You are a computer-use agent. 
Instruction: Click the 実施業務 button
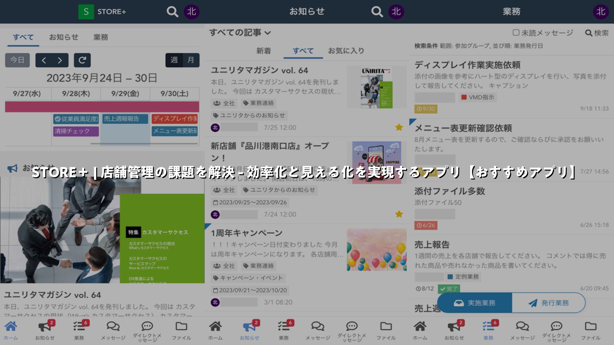click(475, 303)
